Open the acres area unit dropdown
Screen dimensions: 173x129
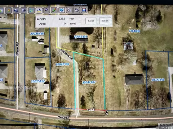point(75,24)
